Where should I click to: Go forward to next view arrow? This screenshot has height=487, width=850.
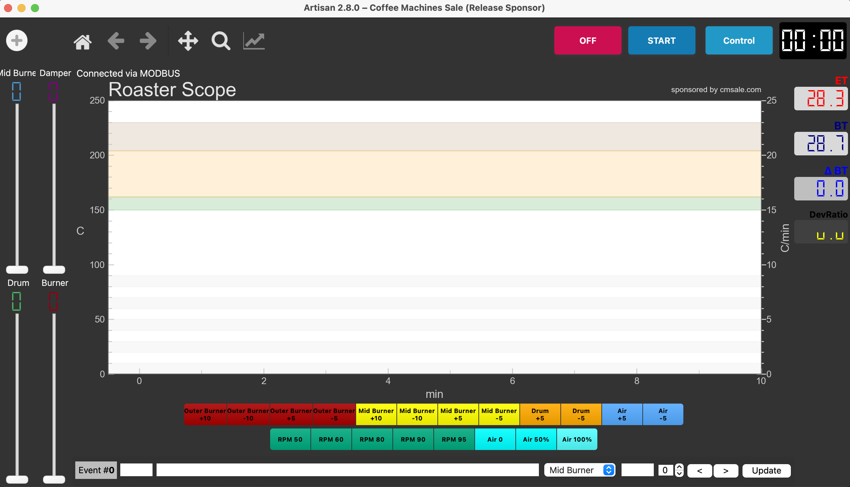click(x=148, y=41)
